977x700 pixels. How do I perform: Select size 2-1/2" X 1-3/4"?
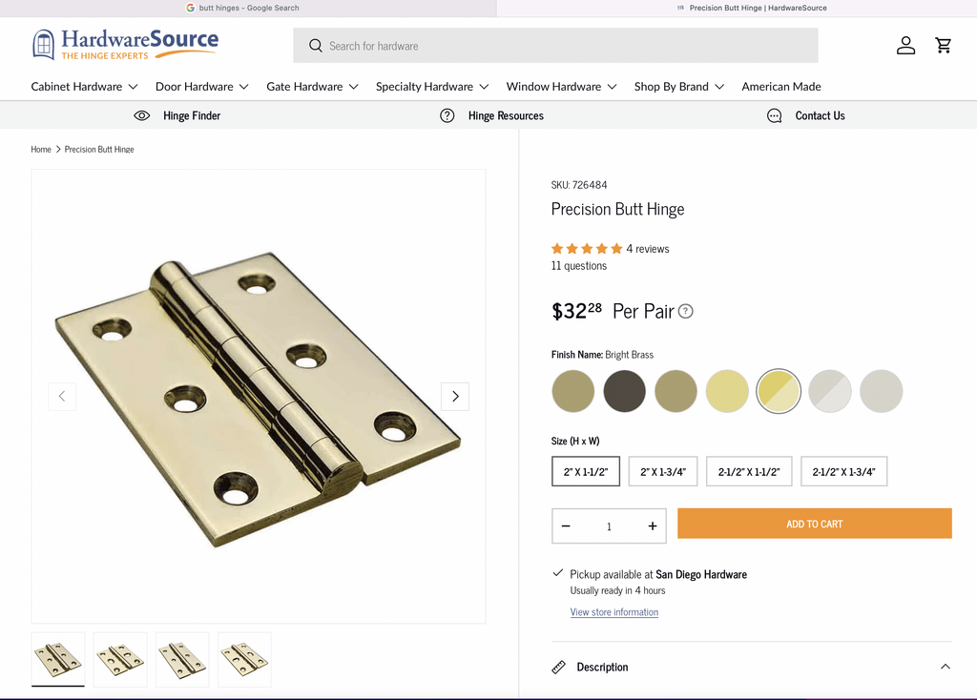click(843, 471)
